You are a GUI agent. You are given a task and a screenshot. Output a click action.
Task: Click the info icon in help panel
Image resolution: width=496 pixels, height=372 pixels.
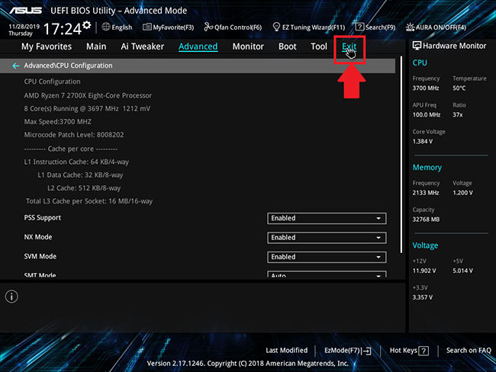coord(11,296)
